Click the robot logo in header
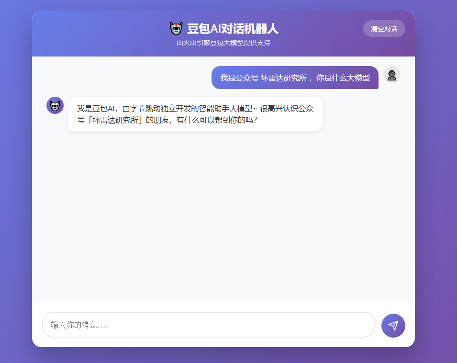457x363 pixels. [x=176, y=29]
